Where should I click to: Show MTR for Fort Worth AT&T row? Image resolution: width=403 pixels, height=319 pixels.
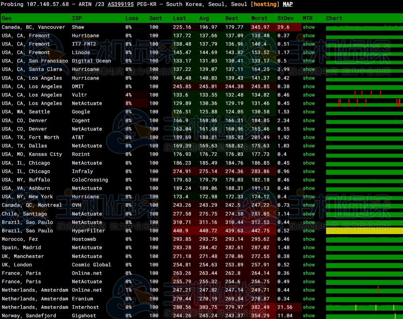[309, 137]
